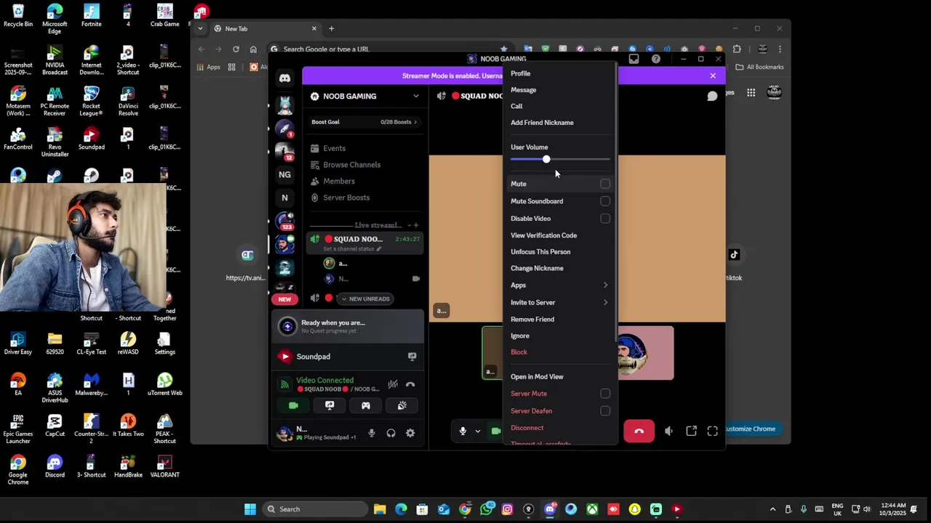Open Members list link

point(364,181)
